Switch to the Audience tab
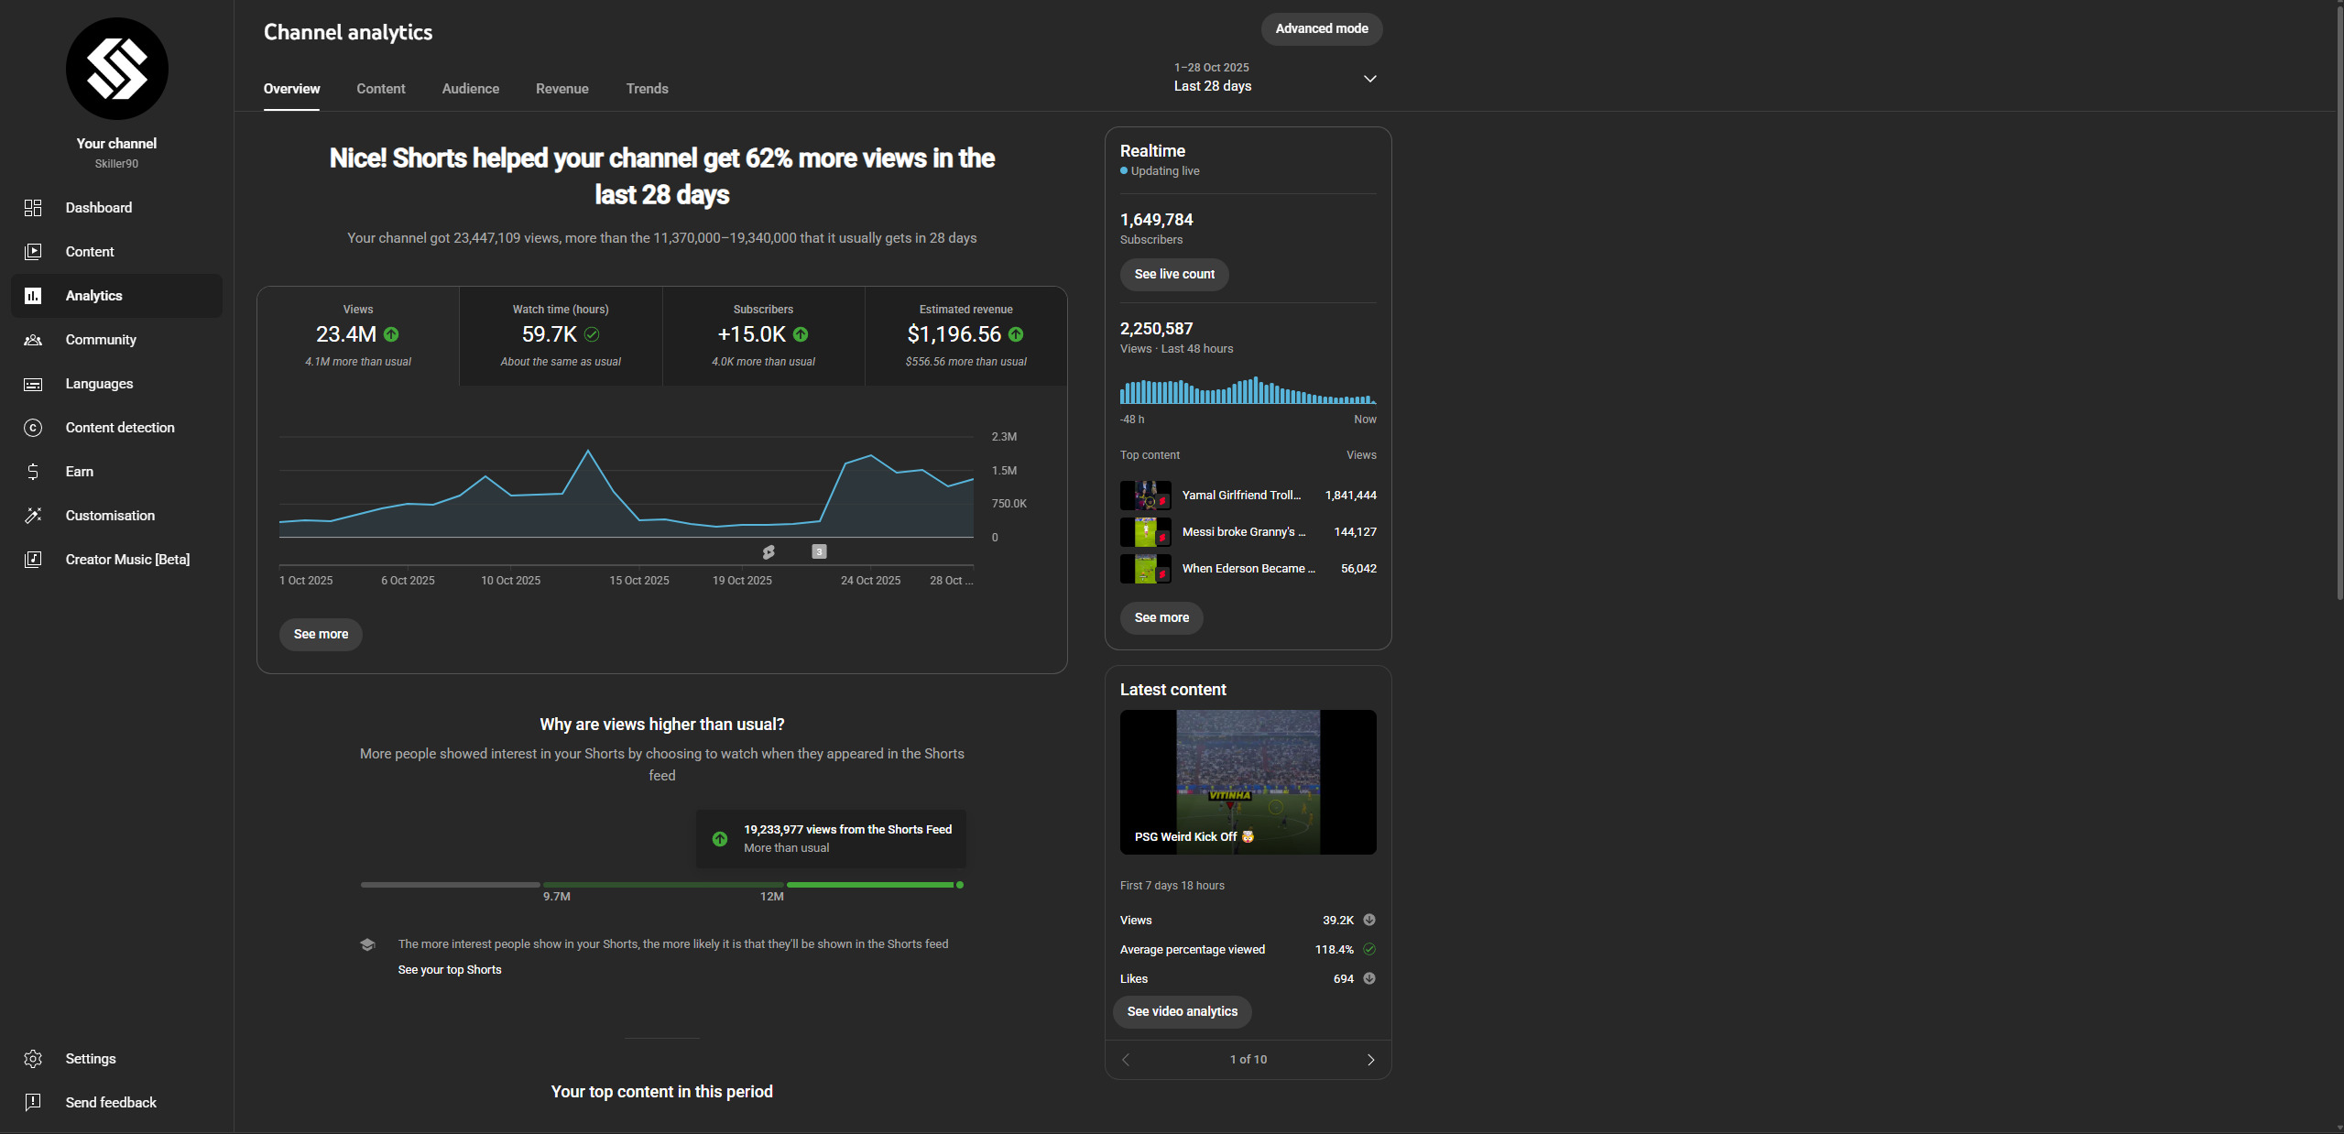This screenshot has height=1134, width=2344. pos(470,89)
